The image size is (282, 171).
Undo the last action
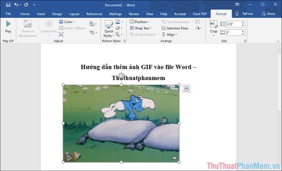(16, 5)
